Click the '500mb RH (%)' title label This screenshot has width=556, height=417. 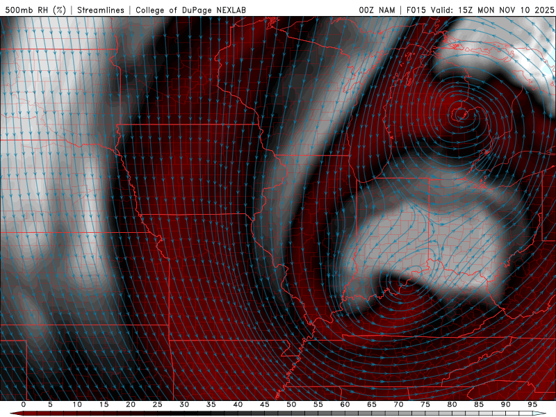click(x=35, y=10)
